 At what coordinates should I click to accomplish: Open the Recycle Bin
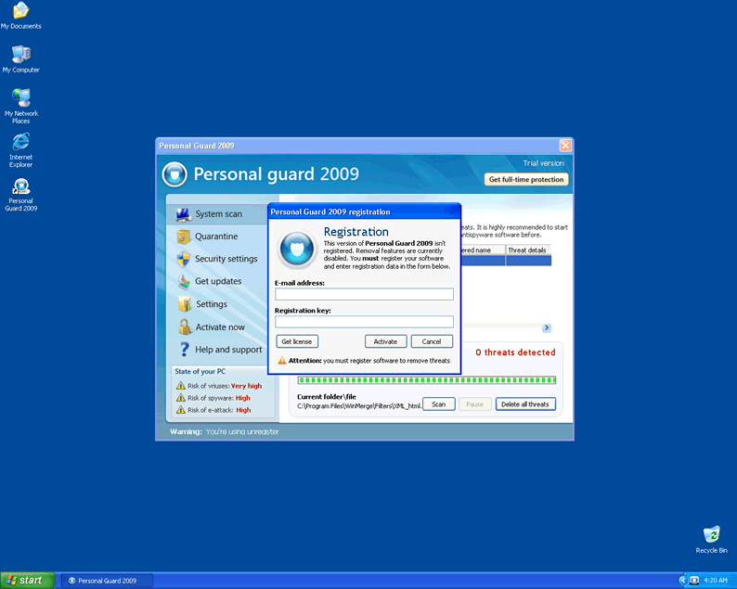click(x=711, y=535)
